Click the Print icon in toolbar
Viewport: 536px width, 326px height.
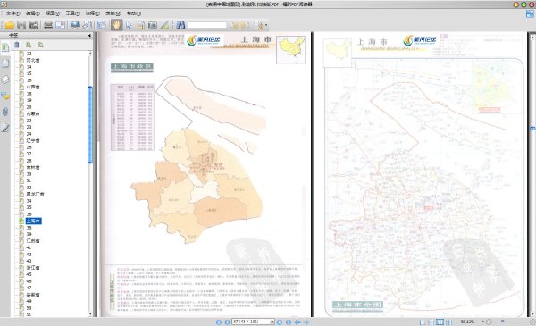click(48, 25)
